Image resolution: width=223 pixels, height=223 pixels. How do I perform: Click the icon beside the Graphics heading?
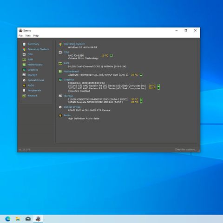[60, 80]
